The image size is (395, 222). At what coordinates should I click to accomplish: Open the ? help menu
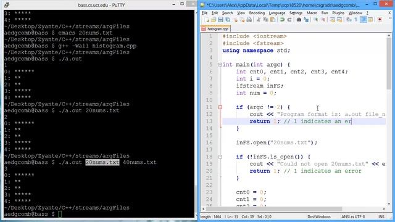pyautogui.click(x=367, y=13)
